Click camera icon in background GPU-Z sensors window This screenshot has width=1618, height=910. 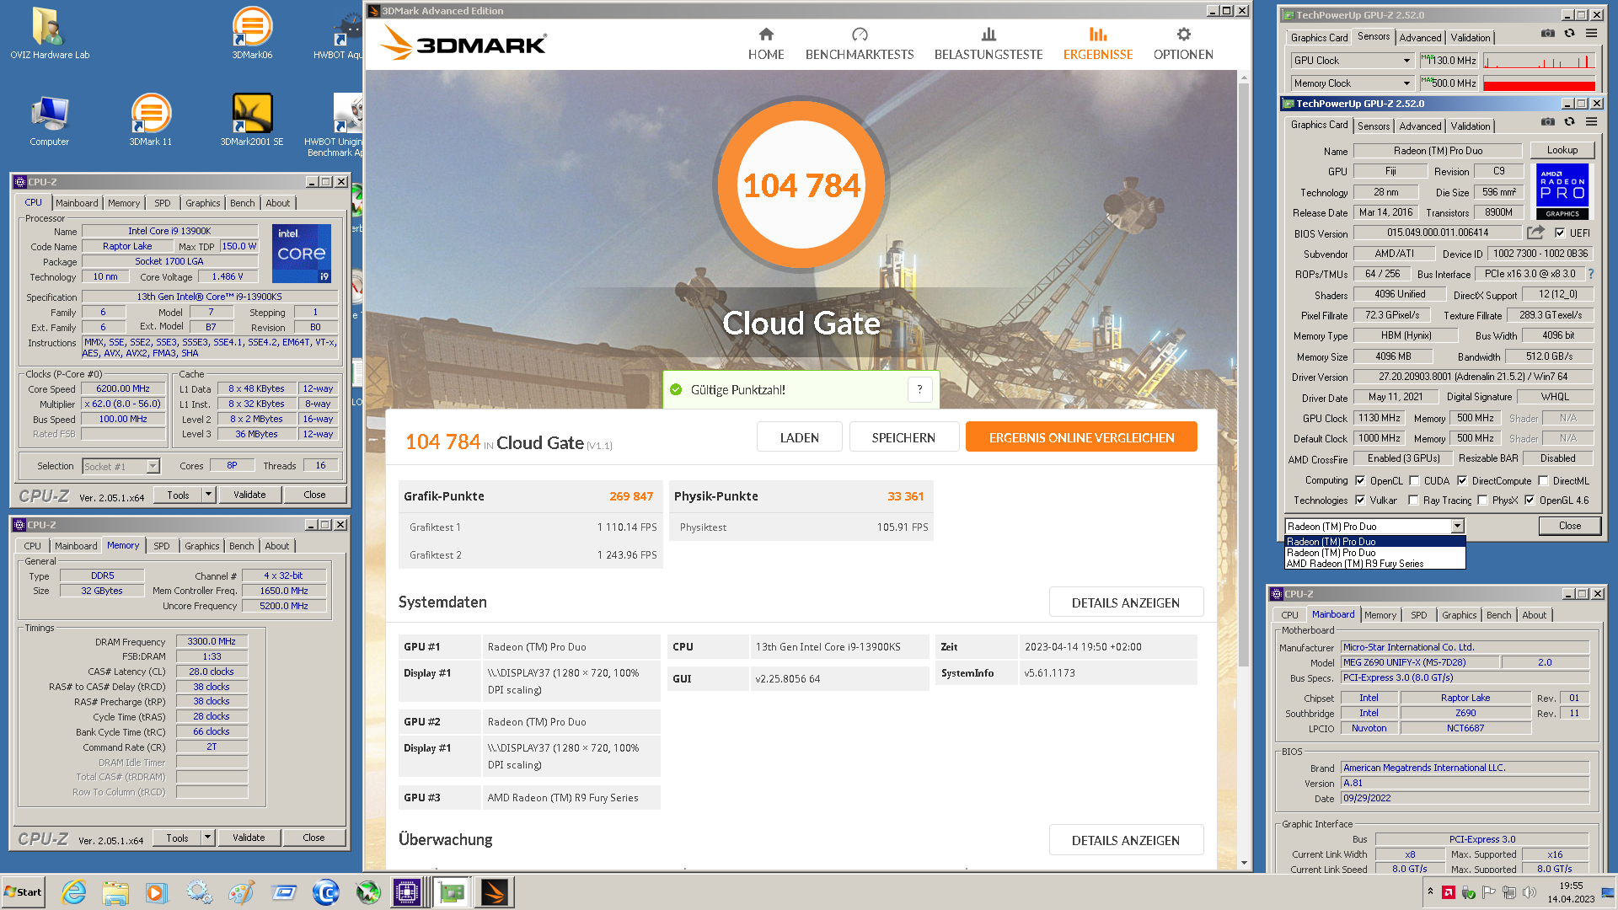click(1548, 34)
